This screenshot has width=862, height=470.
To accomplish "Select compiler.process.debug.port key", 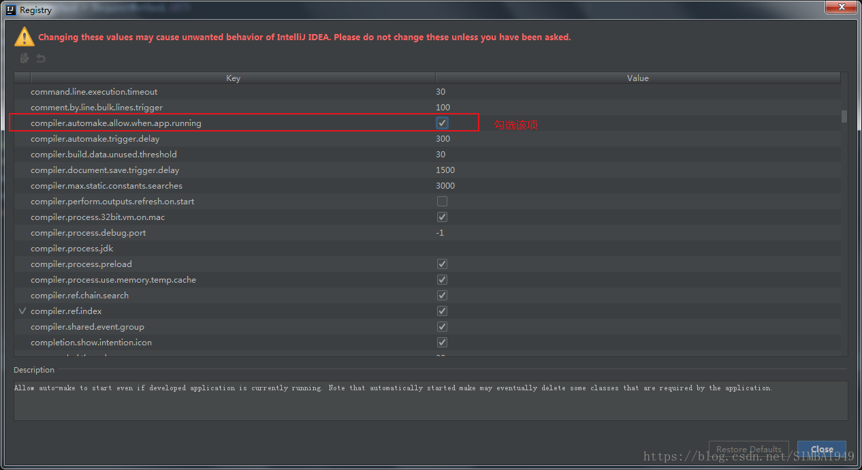I will [x=88, y=232].
